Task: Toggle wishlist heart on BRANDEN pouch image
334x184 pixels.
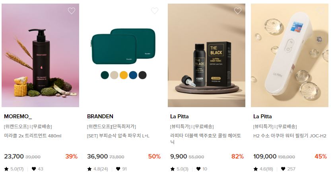Action: (155, 11)
